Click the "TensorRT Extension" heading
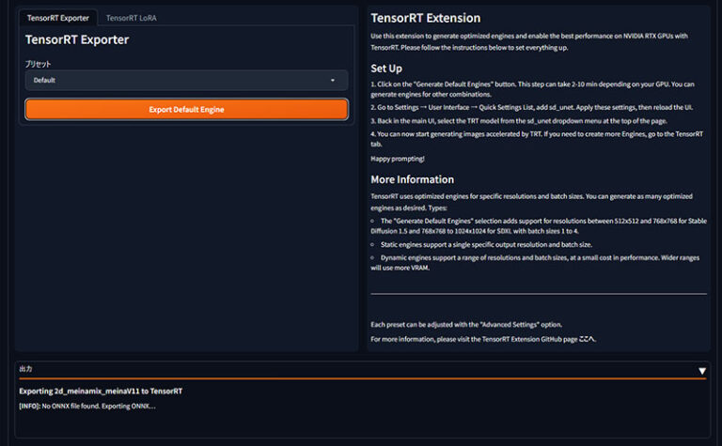The height and width of the screenshot is (446, 722). click(425, 18)
